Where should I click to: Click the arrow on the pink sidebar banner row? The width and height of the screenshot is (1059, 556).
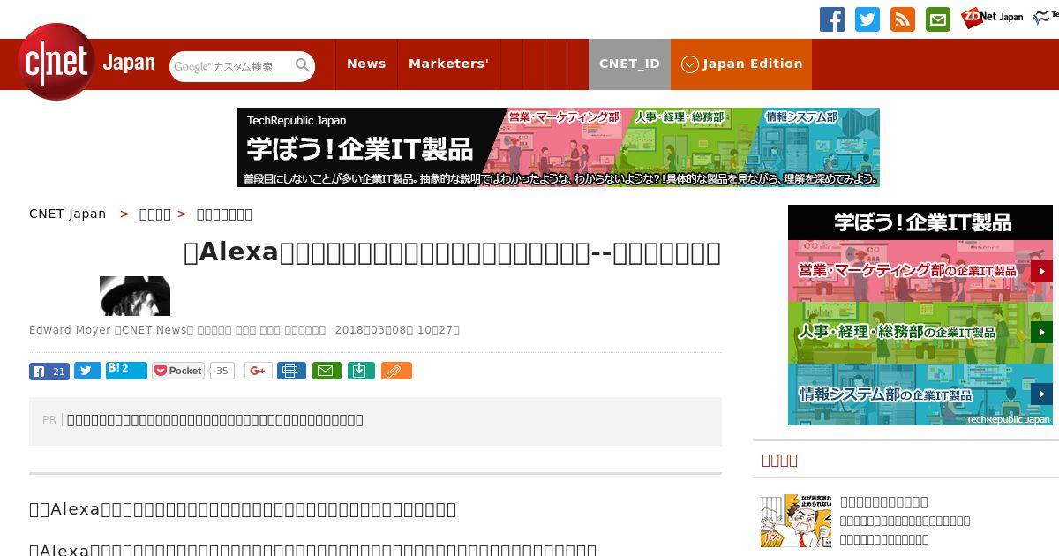(x=1041, y=271)
